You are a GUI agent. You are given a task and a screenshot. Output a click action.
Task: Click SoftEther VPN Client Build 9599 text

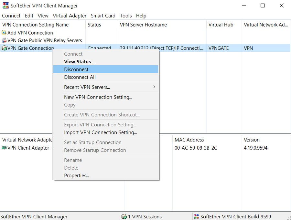coord(235,216)
